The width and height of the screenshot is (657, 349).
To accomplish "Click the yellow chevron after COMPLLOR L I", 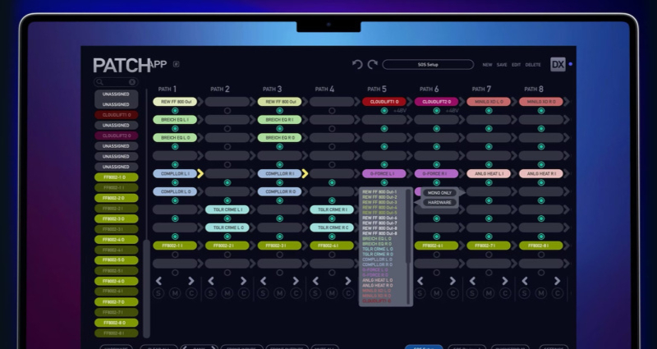I will click(200, 173).
